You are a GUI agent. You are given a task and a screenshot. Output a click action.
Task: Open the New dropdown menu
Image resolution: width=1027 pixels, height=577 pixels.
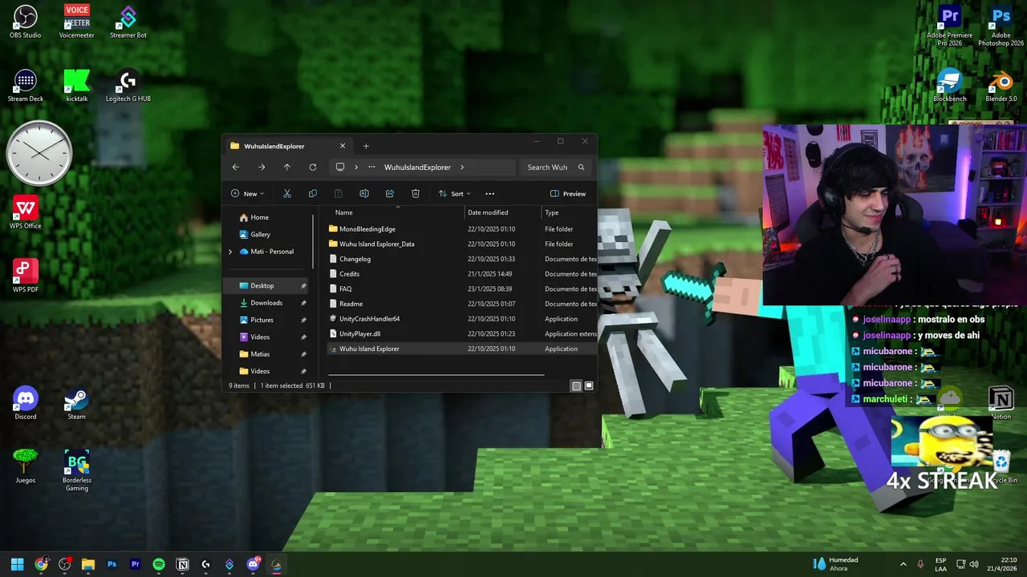coord(247,194)
